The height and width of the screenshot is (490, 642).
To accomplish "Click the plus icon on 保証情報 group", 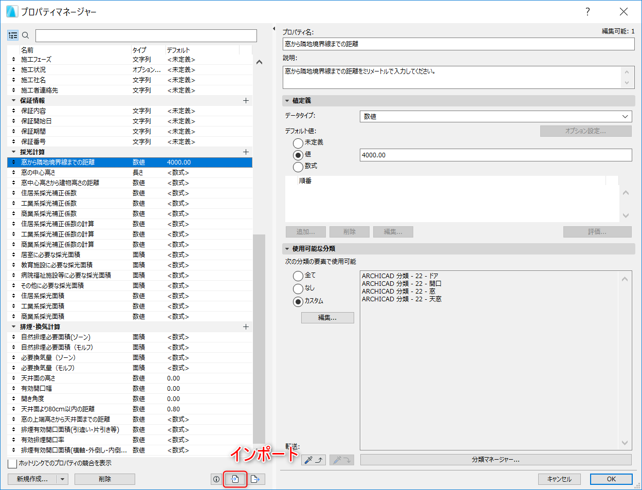I will tap(246, 100).
